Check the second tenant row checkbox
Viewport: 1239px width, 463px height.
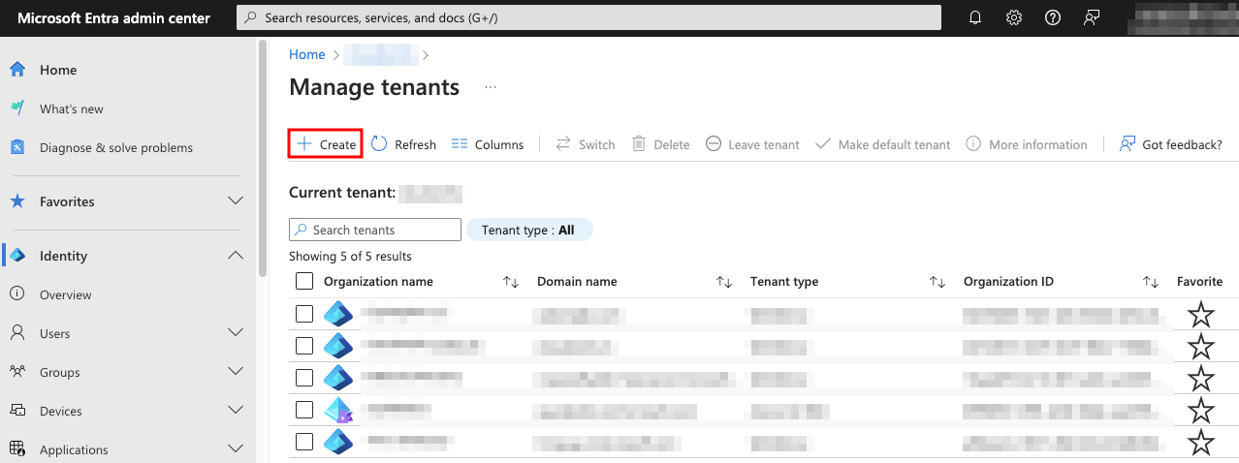[x=304, y=346]
